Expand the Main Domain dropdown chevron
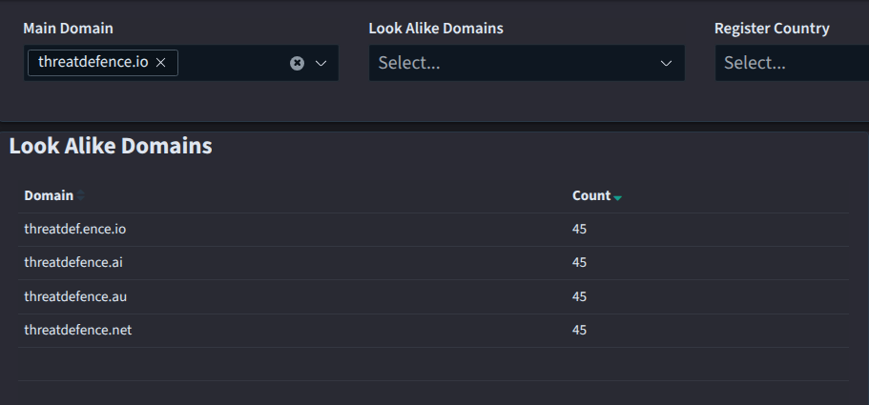 pyautogui.click(x=321, y=63)
